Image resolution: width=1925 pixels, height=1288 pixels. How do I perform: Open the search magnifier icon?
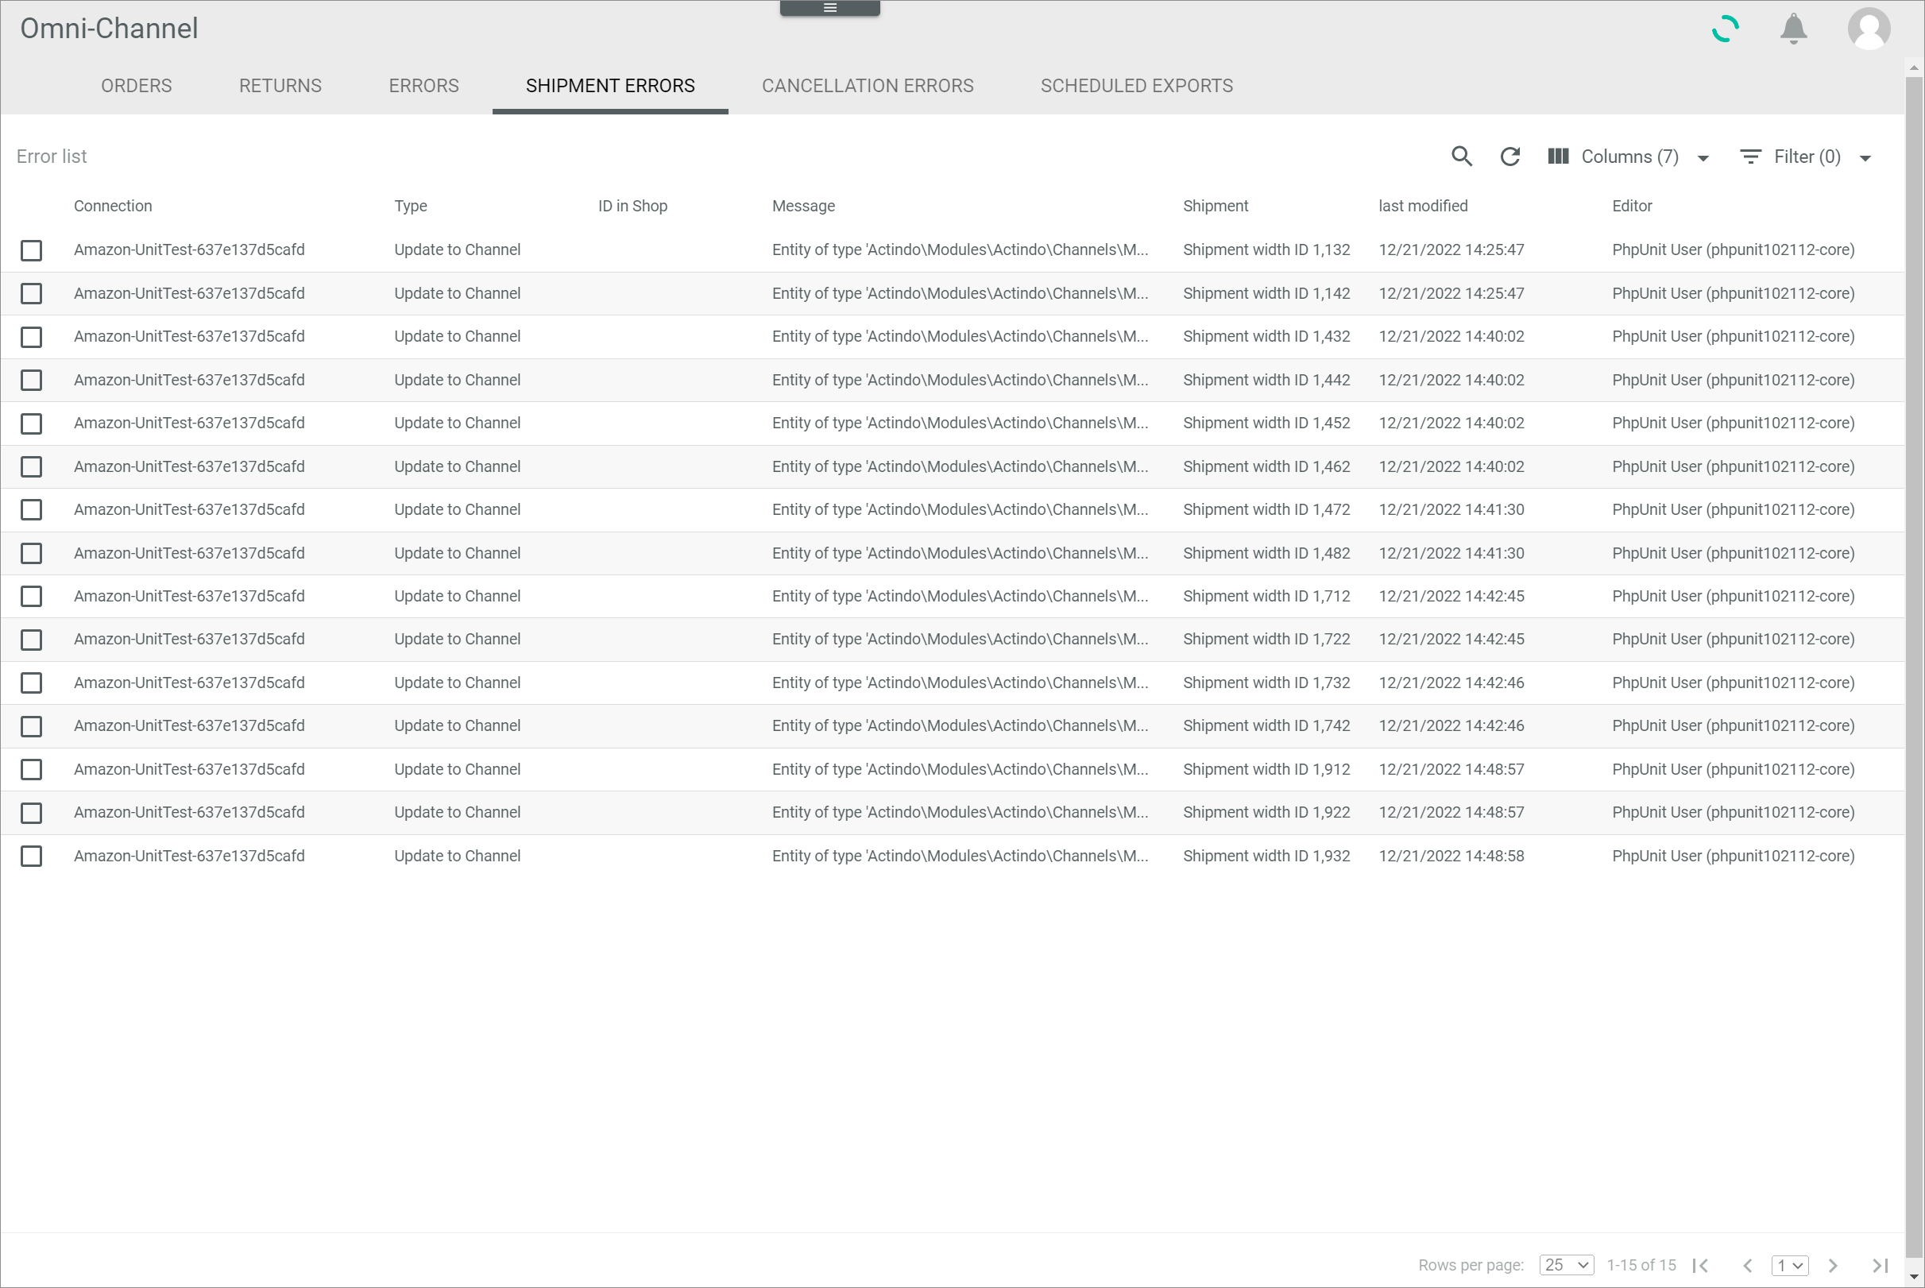(1461, 156)
